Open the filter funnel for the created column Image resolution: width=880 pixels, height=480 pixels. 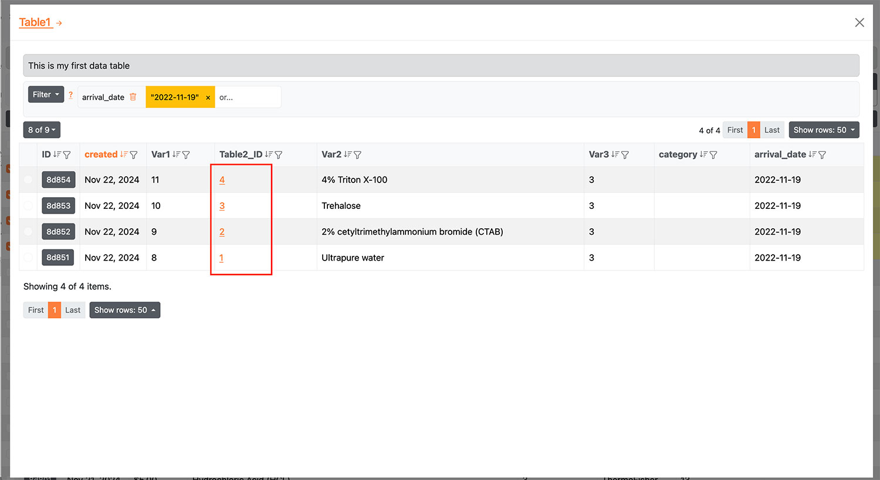[134, 155]
